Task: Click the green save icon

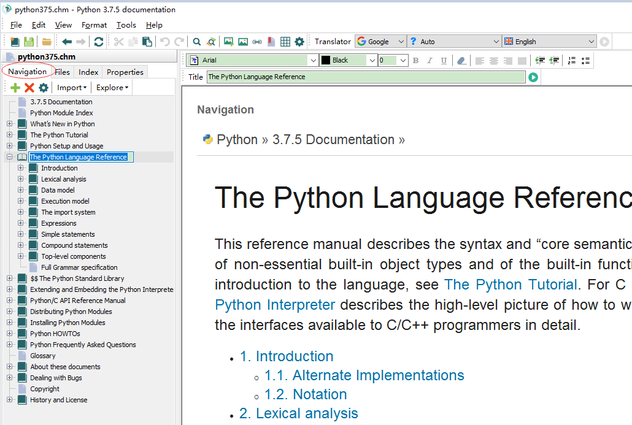Action: 29,42
